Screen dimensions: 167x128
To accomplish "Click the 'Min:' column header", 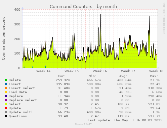I will (92, 76).
